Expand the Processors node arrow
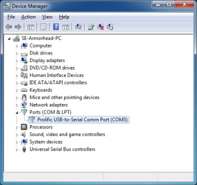 17,127
